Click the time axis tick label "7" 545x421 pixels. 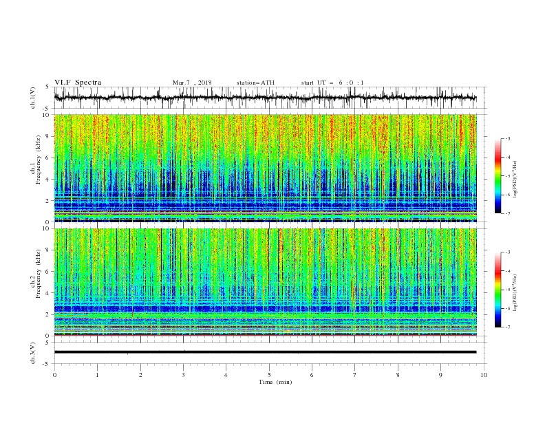354,375
